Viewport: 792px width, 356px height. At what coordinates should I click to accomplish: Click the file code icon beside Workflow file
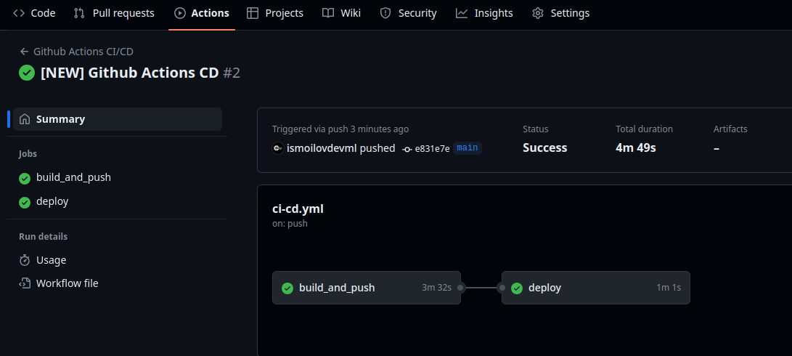pyautogui.click(x=24, y=283)
